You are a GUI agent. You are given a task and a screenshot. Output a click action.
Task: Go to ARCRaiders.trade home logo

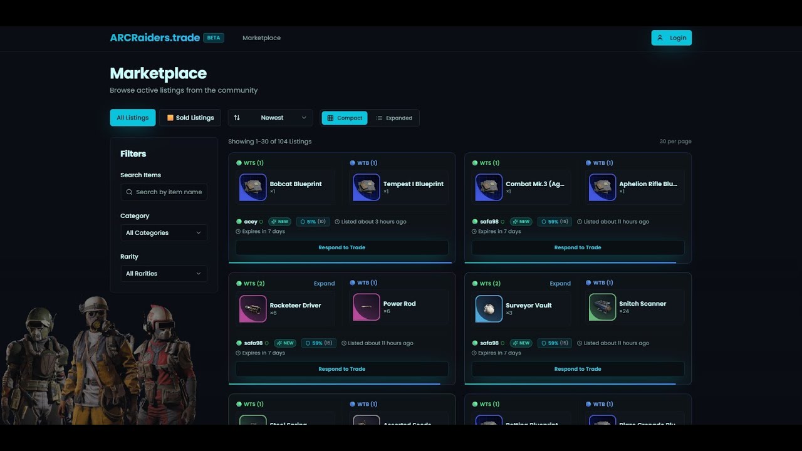pos(155,38)
